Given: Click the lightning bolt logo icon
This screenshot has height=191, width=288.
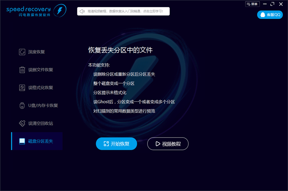Looking at the screenshot, I should (x=59, y=10).
